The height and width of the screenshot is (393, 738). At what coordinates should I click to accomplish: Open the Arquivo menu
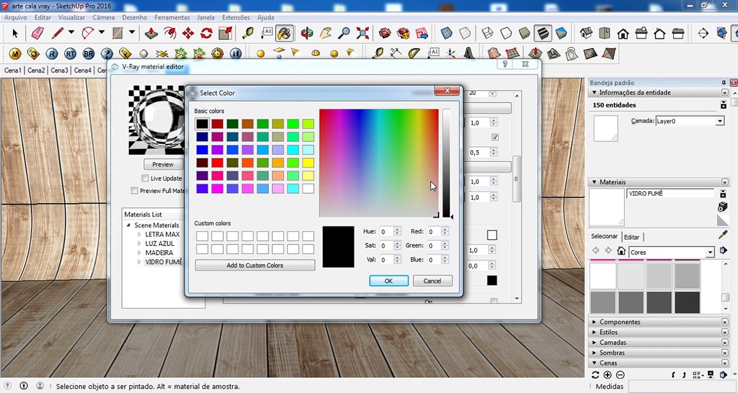click(x=16, y=17)
